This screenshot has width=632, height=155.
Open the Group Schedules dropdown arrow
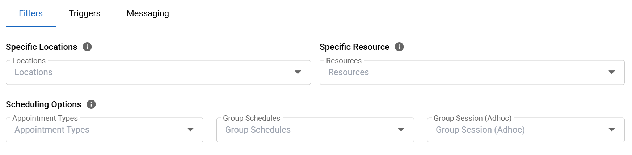401,130
